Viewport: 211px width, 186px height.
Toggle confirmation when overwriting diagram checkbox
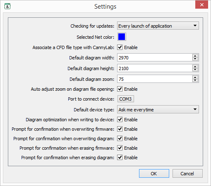coord(120,139)
